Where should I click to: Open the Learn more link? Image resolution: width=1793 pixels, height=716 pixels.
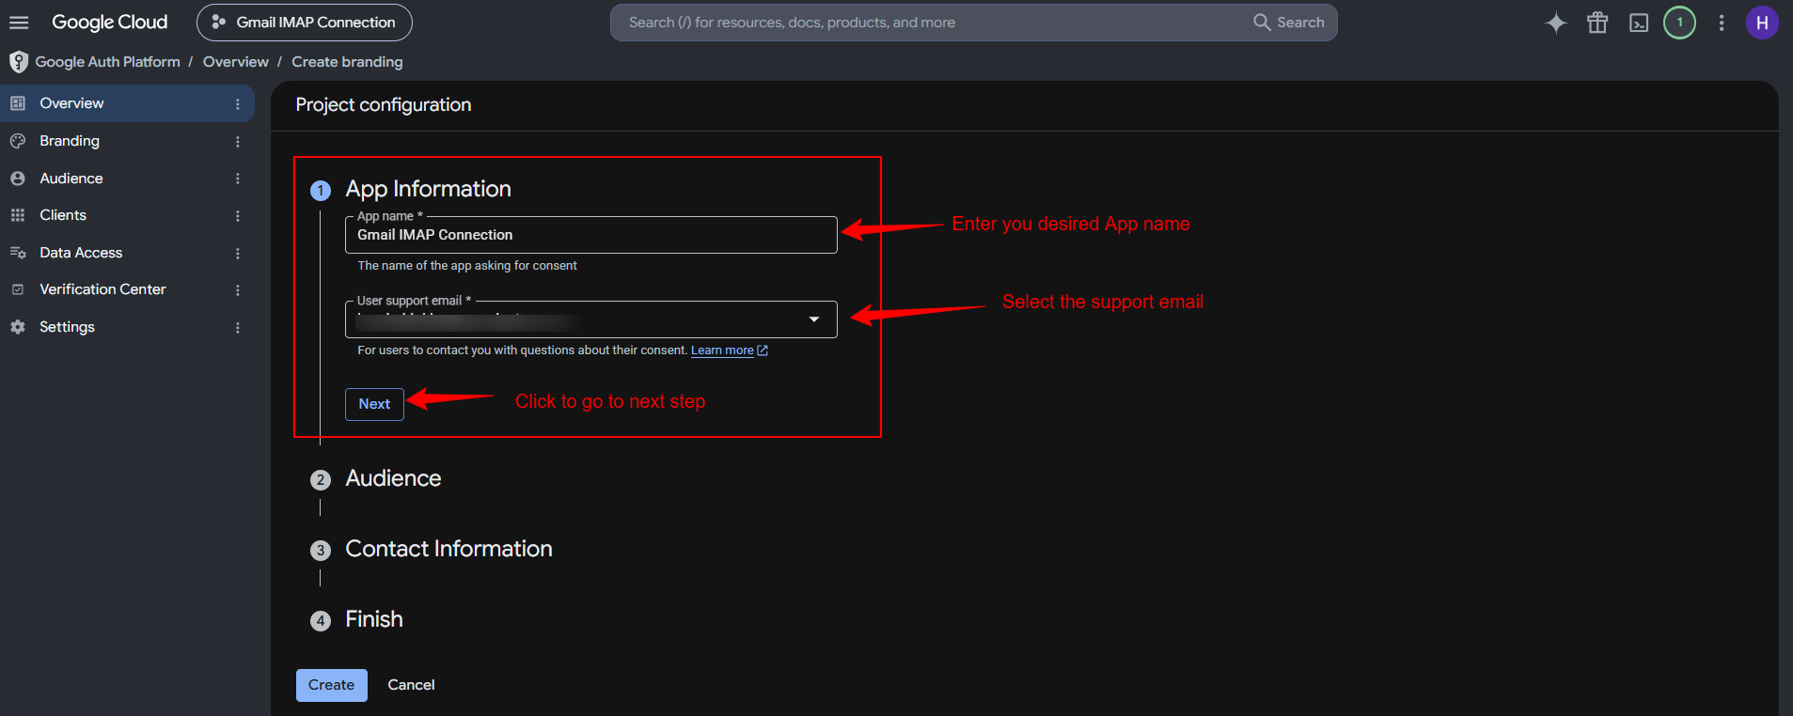[730, 350]
